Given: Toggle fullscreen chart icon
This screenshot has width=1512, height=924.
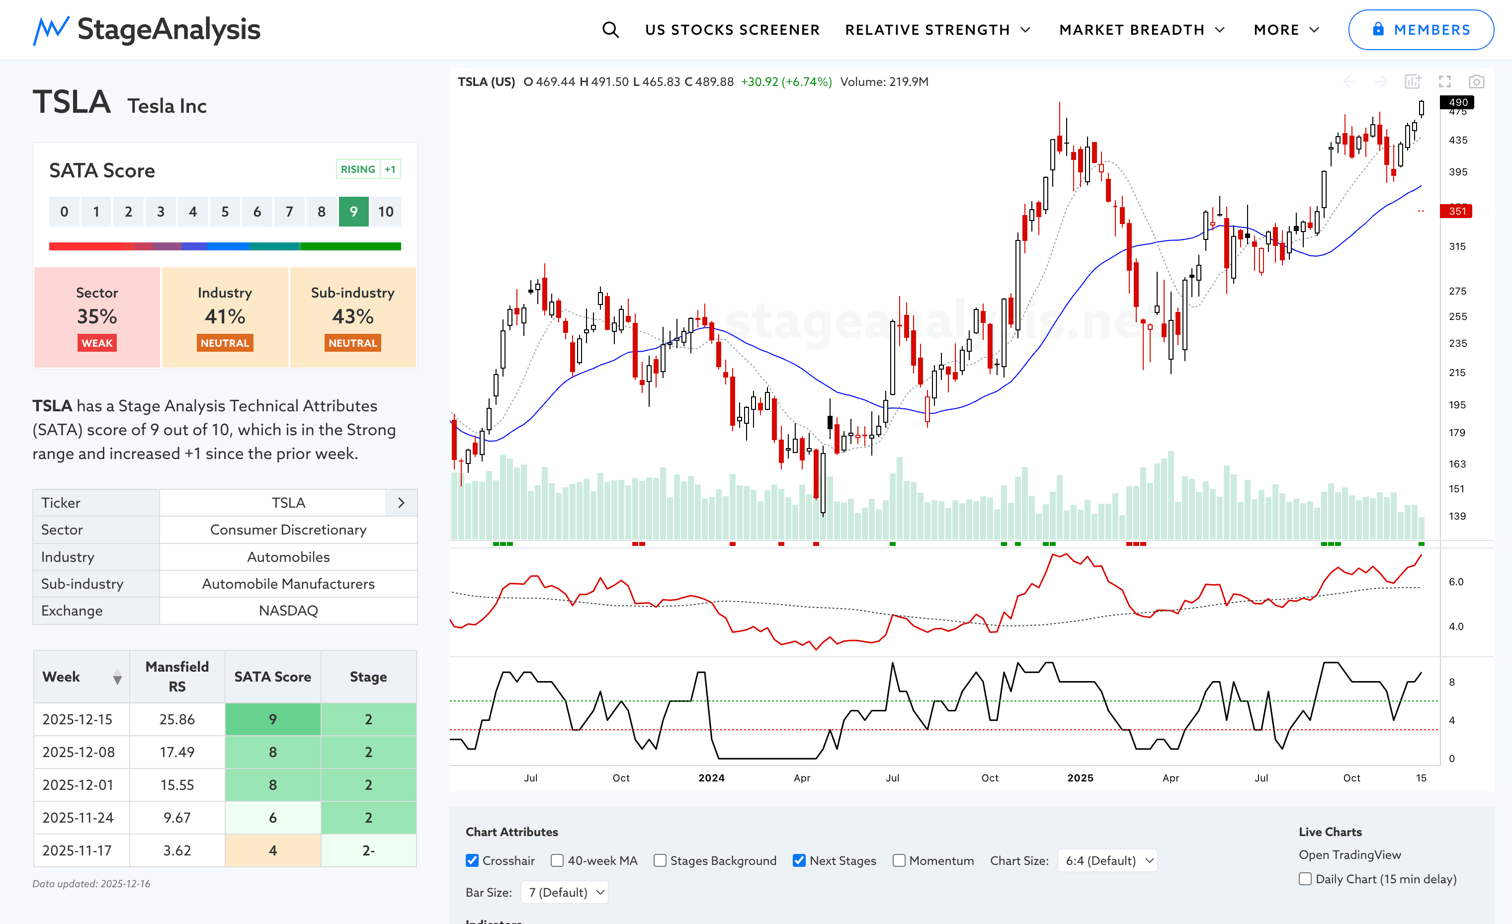Looking at the screenshot, I should click(1444, 81).
